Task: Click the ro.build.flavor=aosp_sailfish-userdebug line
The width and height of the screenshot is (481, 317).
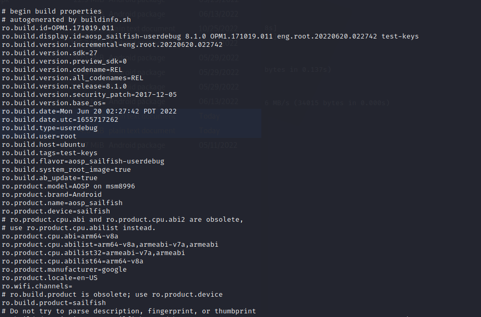Action: click(83, 161)
